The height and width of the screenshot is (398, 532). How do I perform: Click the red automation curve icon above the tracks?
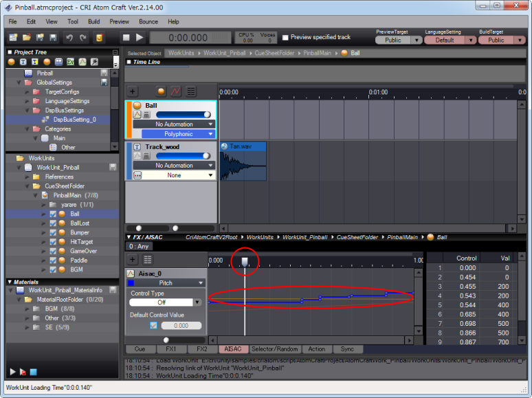click(x=176, y=91)
